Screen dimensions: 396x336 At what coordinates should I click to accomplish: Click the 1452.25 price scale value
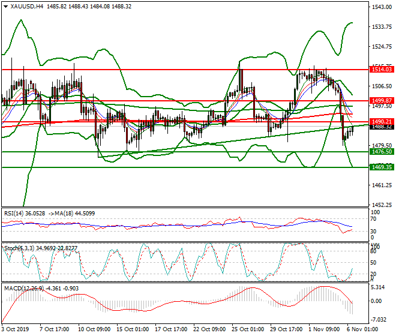click(x=382, y=205)
